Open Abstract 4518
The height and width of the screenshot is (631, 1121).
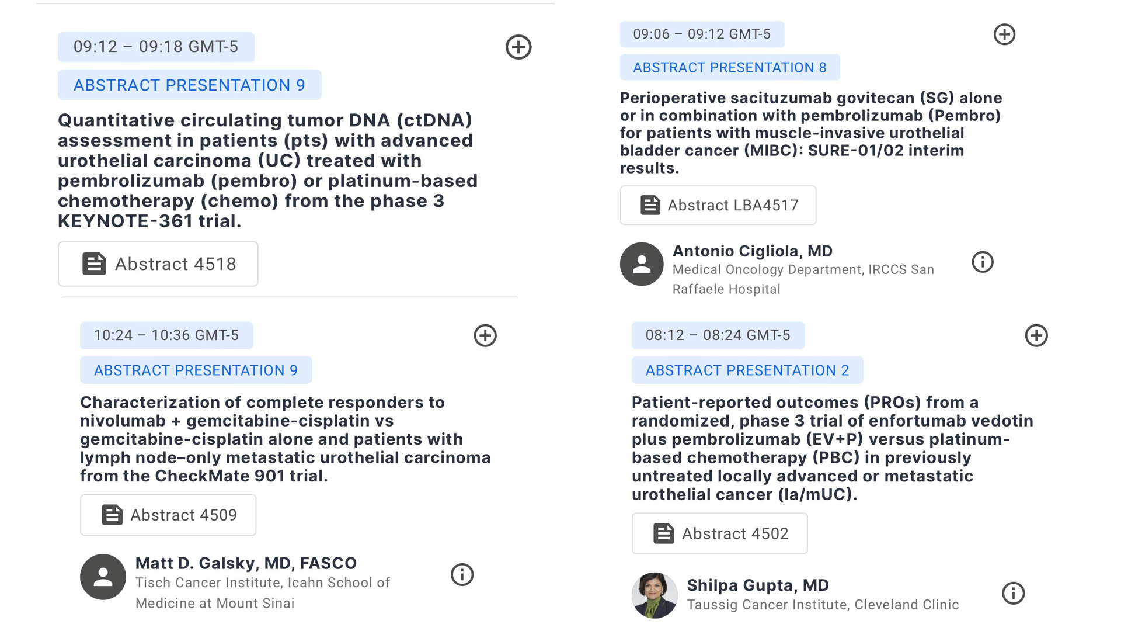tap(158, 264)
